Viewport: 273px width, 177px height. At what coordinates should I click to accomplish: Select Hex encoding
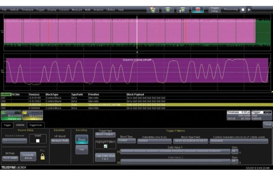[x=82, y=149]
